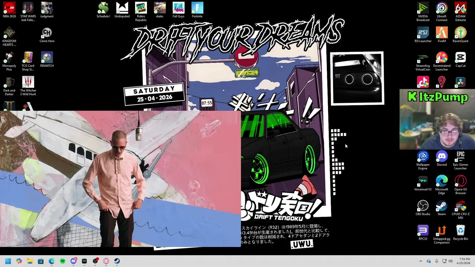Launch Ubisoft Connect from the desktop
The height and width of the screenshot is (267, 475).
click(442, 11)
